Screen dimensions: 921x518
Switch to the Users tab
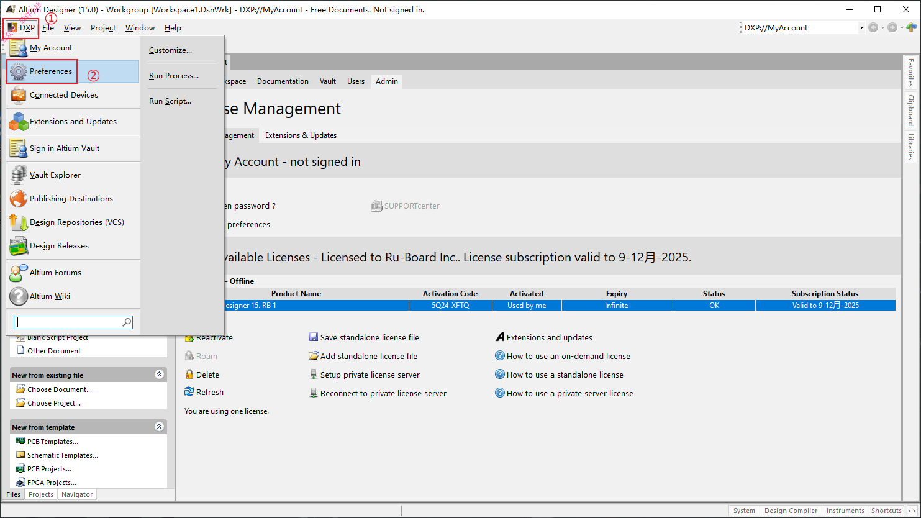pyautogui.click(x=356, y=81)
